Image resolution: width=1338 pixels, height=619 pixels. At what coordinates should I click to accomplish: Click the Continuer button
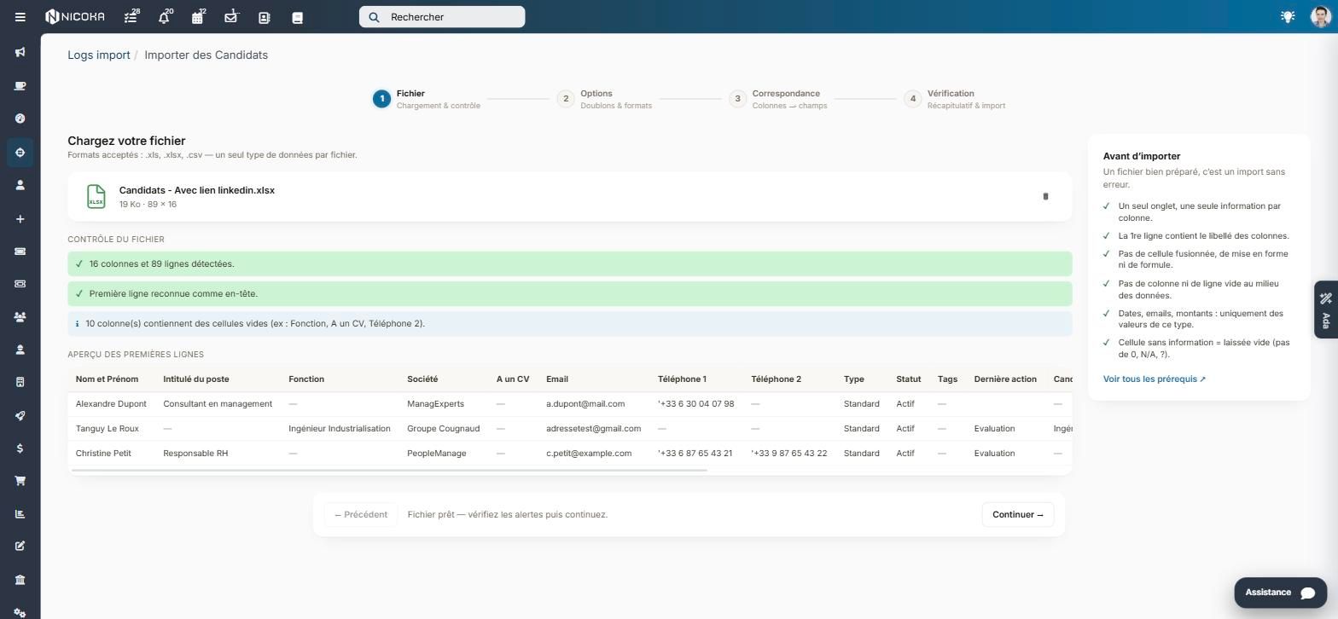[x=1018, y=515]
